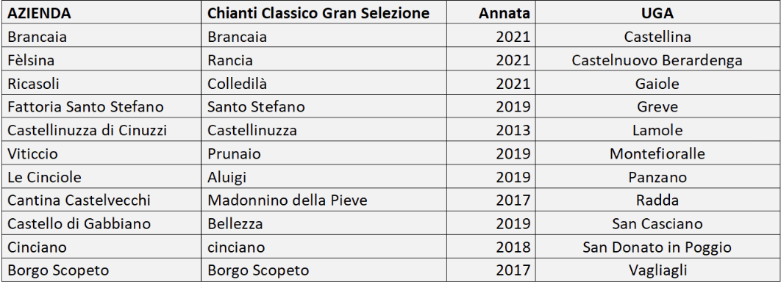
Task: Select the Montefioralle UGA cell
Action: (657, 153)
